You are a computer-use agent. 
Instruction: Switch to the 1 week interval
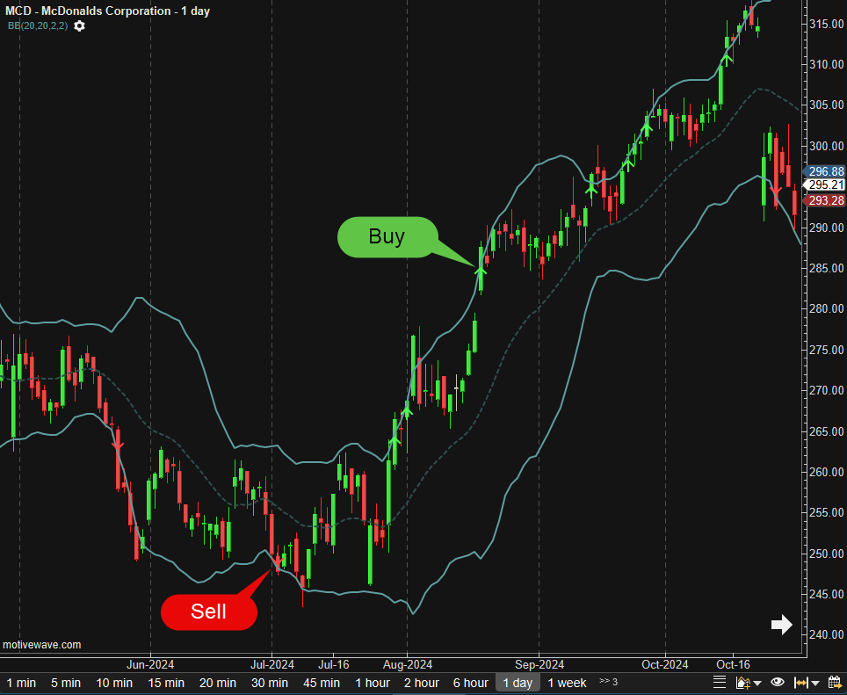[567, 683]
